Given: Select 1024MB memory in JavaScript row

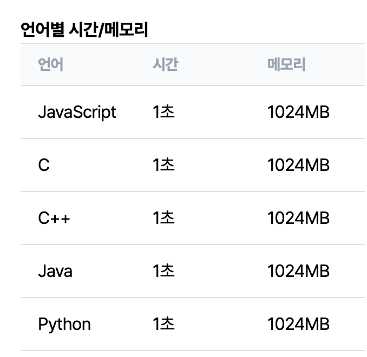Looking at the screenshot, I should tap(298, 112).
